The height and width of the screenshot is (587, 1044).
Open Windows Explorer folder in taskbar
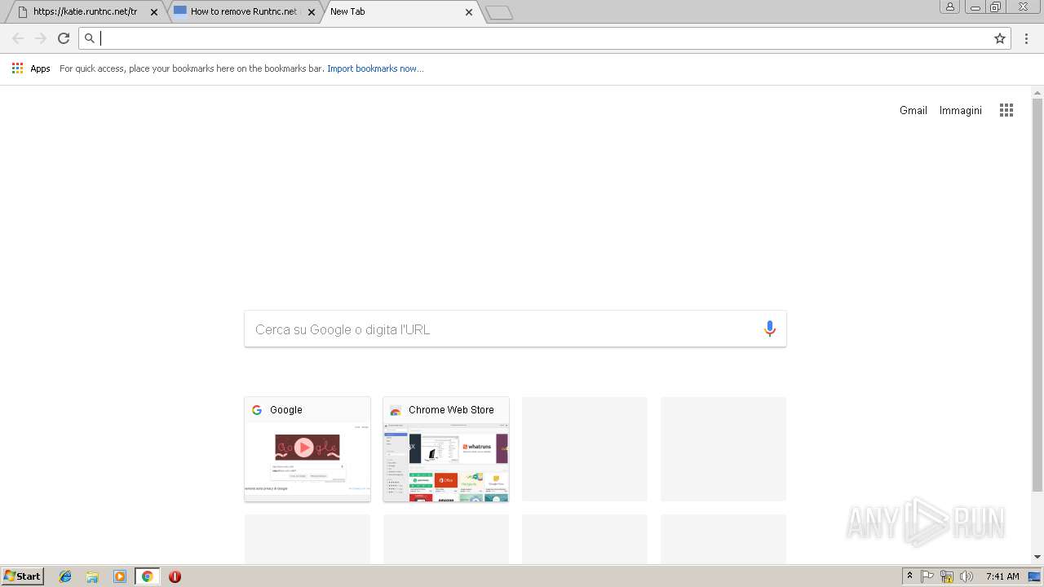point(92,576)
